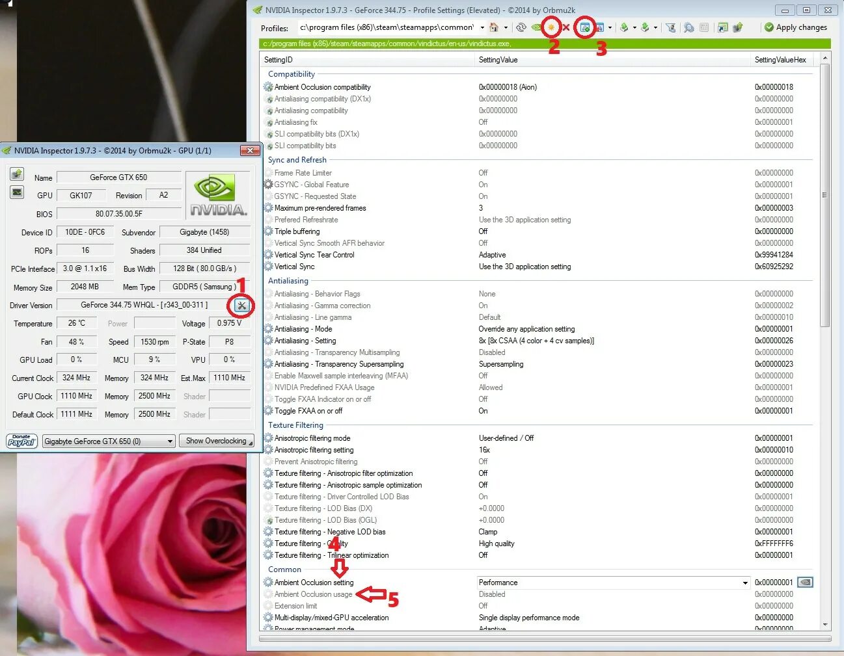Click the refresh arrows icon in profile toolbar
Screen dimensions: 844x656
tap(521, 27)
